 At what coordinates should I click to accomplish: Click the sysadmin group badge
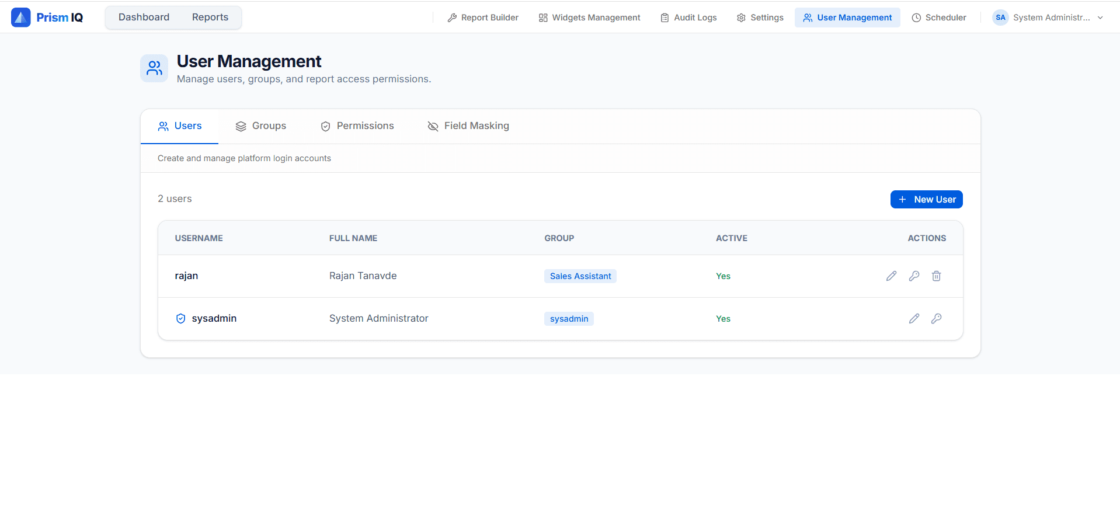pyautogui.click(x=569, y=319)
